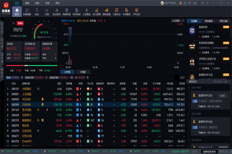Open the 个股机会 icon
Screen dimensions: 232x154
(117, 12)
